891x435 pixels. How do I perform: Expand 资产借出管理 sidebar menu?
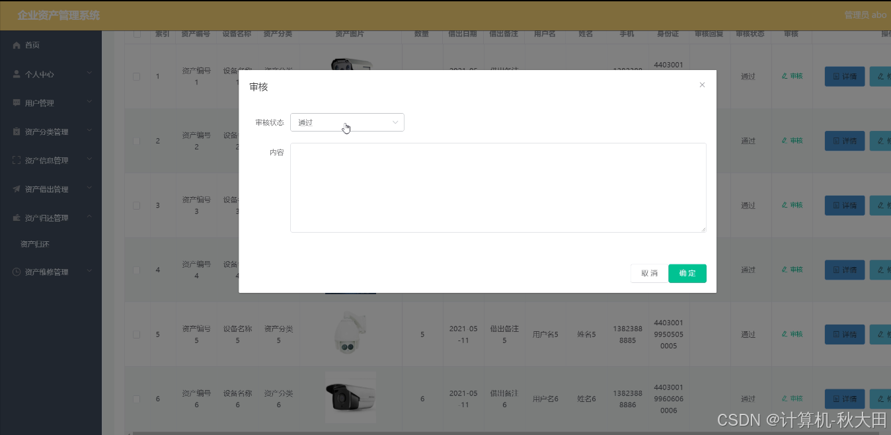[x=51, y=189]
